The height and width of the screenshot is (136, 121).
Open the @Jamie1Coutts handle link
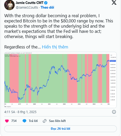coord(27,8)
